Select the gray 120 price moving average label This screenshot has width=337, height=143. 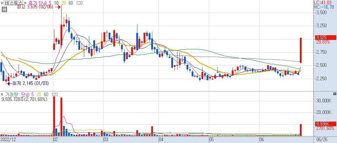(x=79, y=3)
